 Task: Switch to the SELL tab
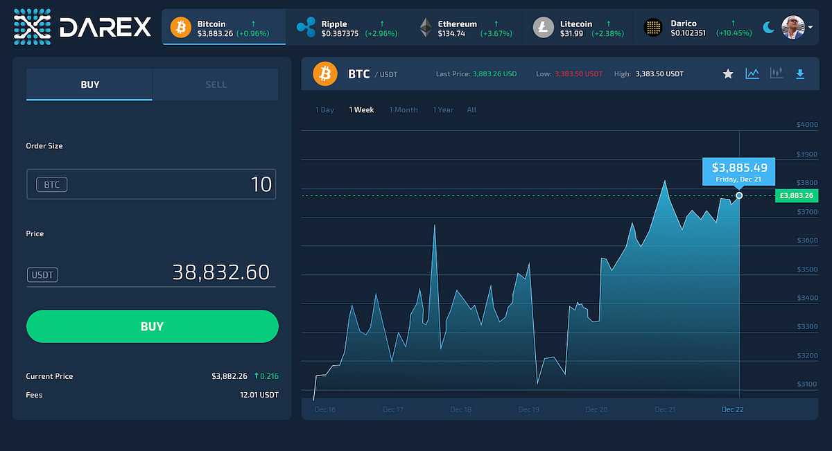tap(216, 85)
